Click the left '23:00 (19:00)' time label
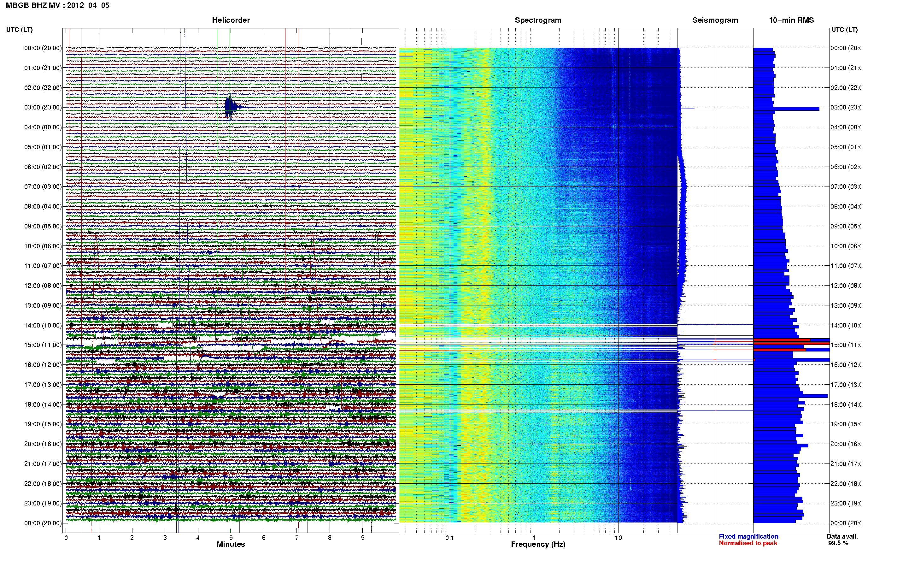The height and width of the screenshot is (561, 897). (x=43, y=503)
